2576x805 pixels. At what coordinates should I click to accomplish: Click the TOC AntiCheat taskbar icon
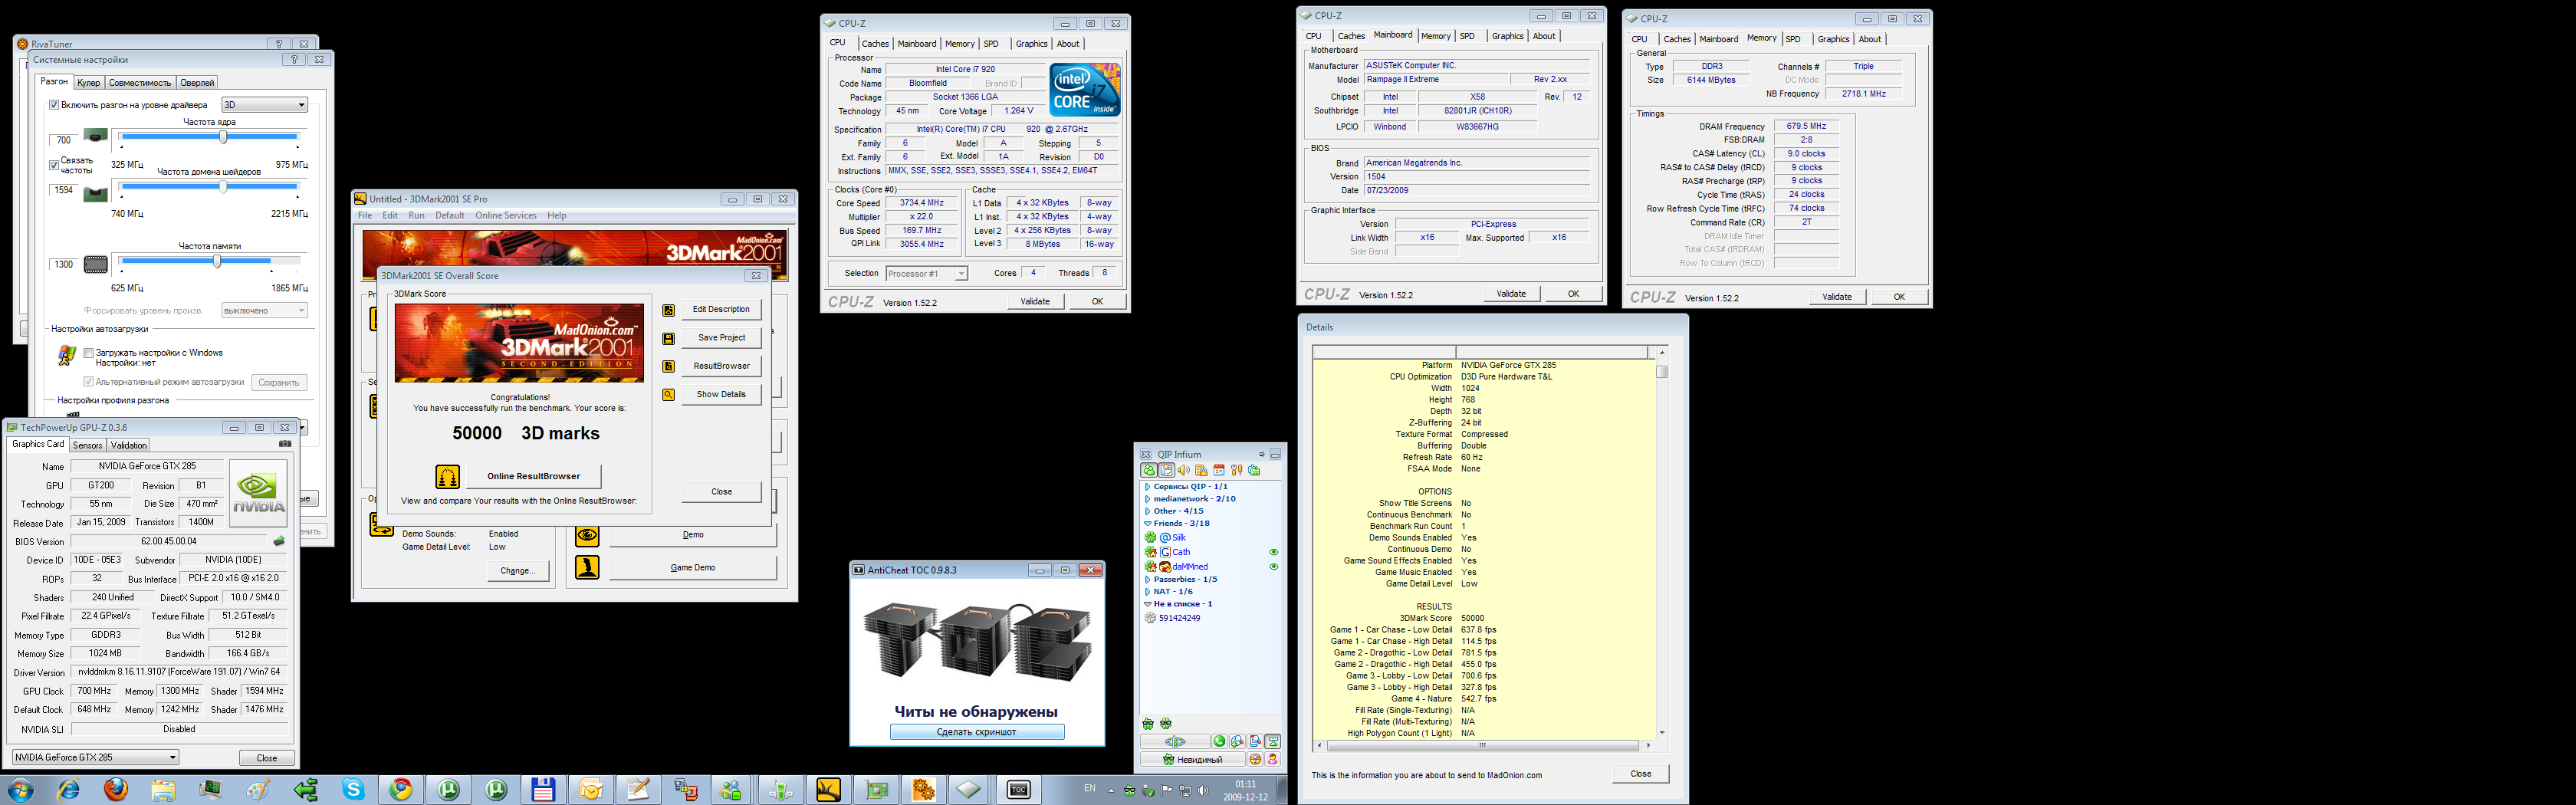pyautogui.click(x=1018, y=789)
